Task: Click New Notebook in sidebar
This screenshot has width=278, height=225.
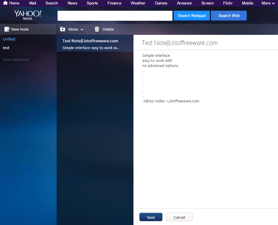Action: 16,60
